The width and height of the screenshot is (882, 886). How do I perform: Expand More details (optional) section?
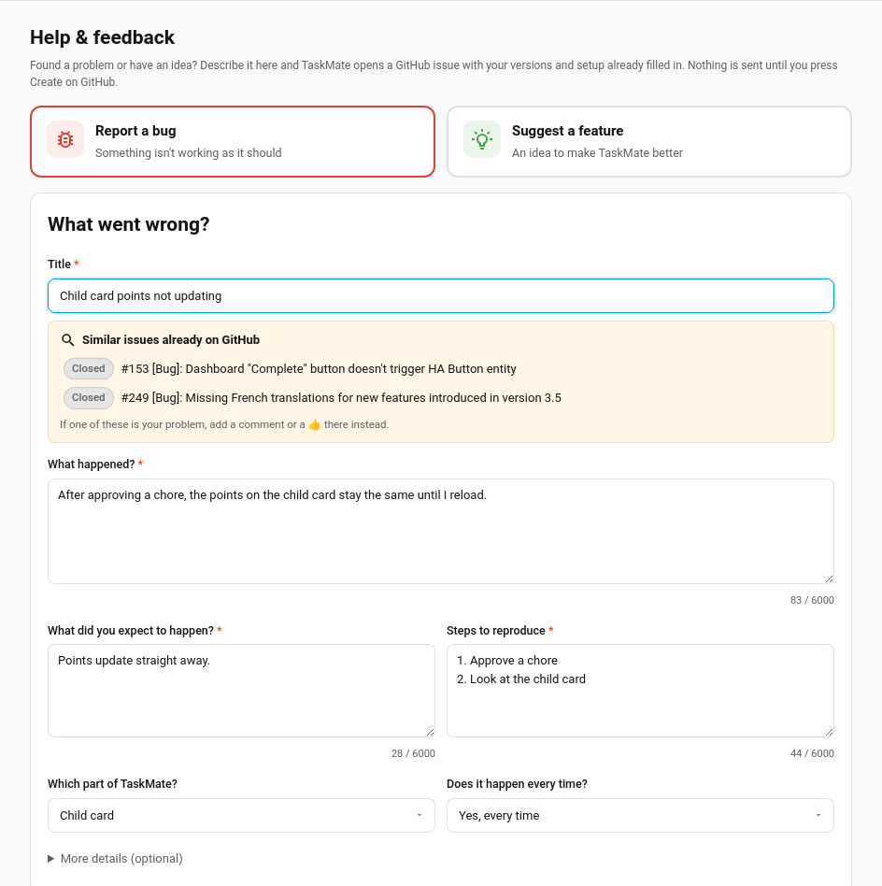point(115,858)
